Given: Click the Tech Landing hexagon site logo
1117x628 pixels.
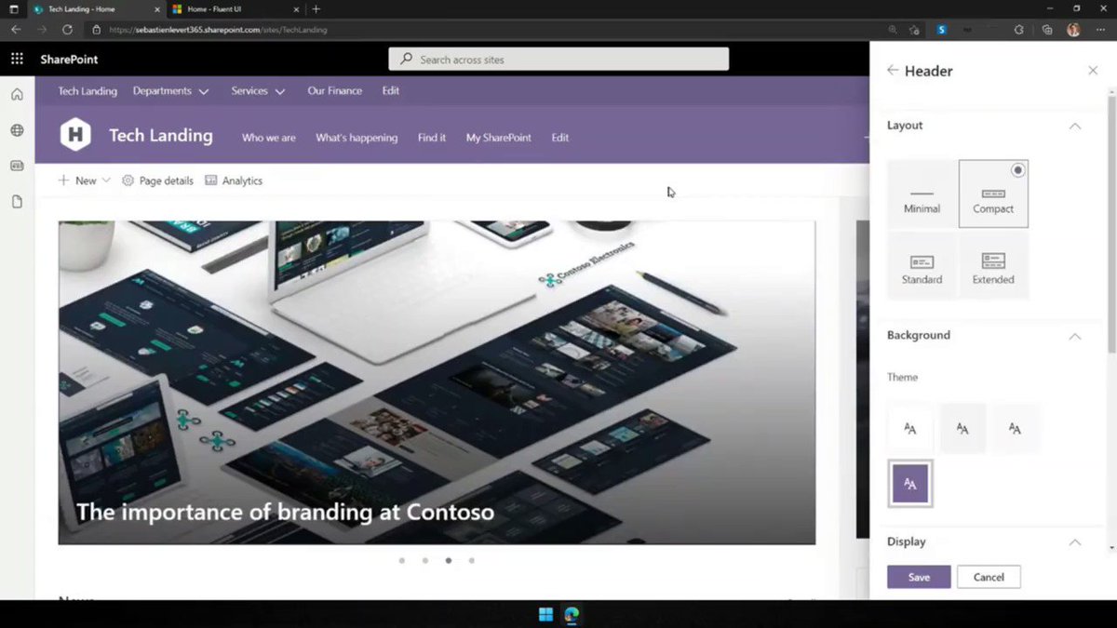Looking at the screenshot, I should (x=75, y=135).
